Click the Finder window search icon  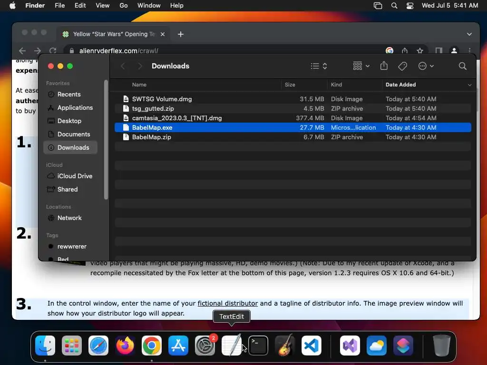pos(462,66)
